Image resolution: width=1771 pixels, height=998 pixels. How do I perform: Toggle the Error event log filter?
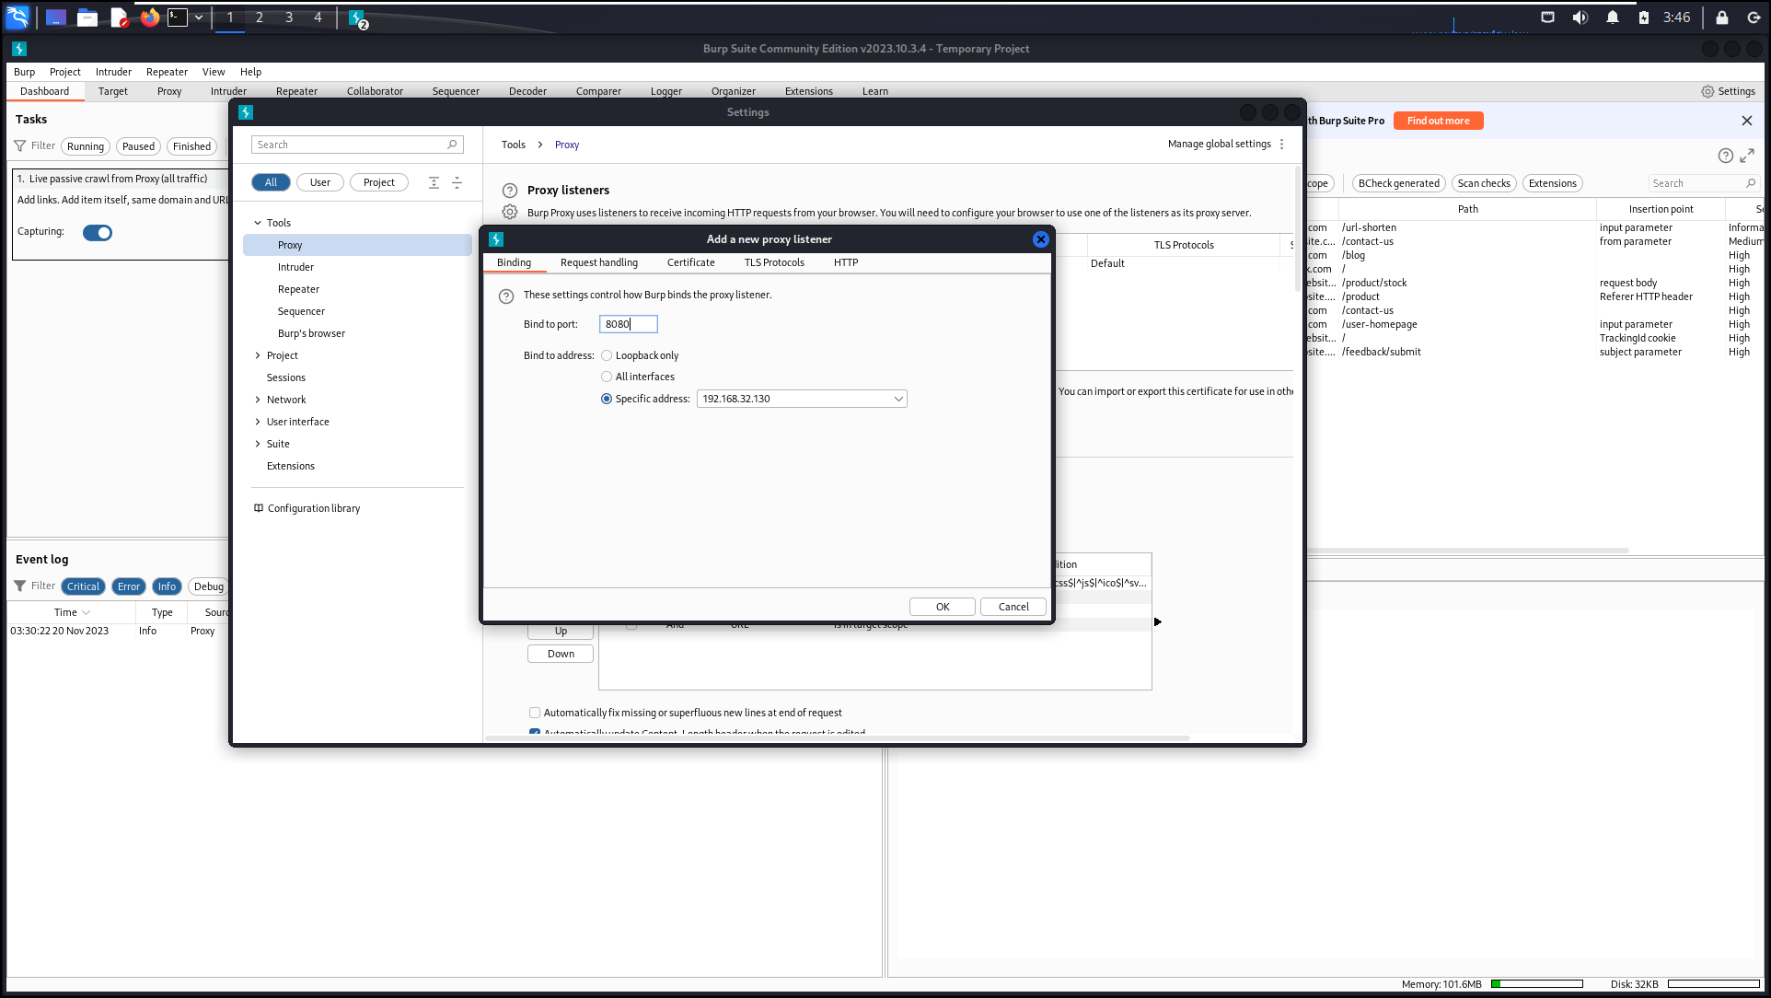129,586
